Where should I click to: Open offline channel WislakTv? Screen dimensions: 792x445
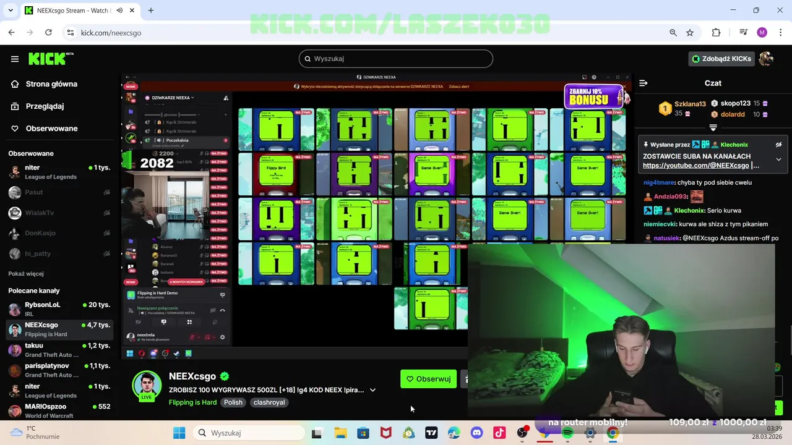tap(59, 213)
